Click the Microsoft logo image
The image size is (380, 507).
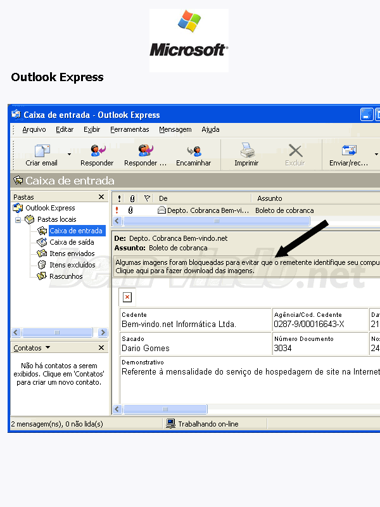[x=189, y=41]
